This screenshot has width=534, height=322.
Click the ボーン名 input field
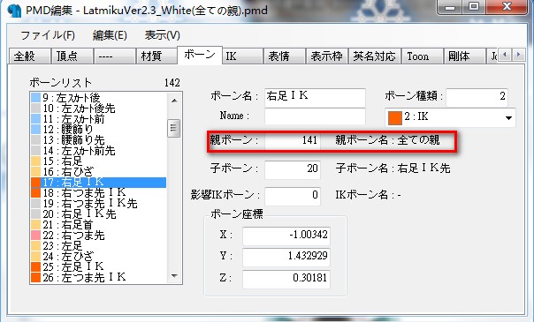point(315,98)
